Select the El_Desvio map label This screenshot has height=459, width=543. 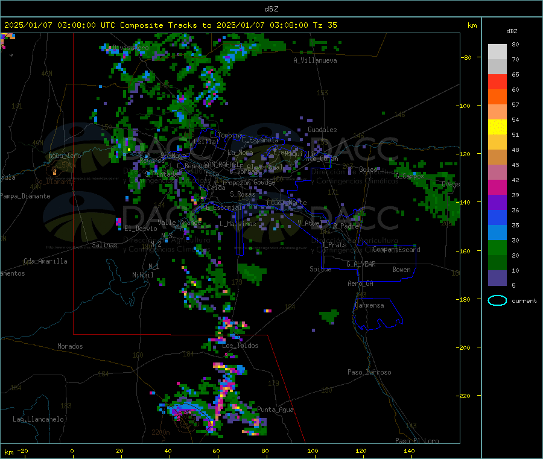(141, 229)
